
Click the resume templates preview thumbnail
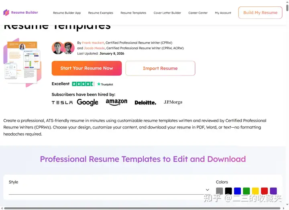22,63
